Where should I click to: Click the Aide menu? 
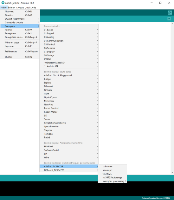[34, 8]
